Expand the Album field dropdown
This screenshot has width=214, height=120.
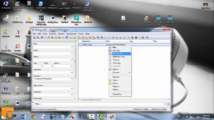coord(72,60)
